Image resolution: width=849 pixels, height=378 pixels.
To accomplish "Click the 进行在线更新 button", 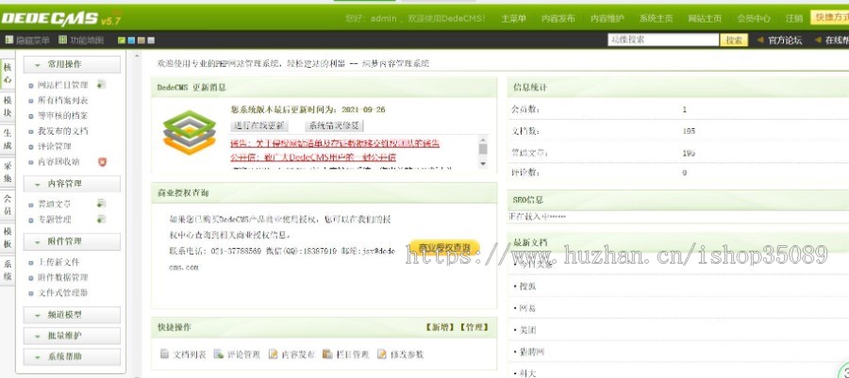I will pos(259,126).
